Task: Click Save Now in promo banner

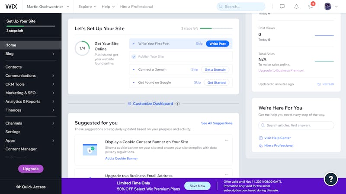Action: tap(197, 186)
